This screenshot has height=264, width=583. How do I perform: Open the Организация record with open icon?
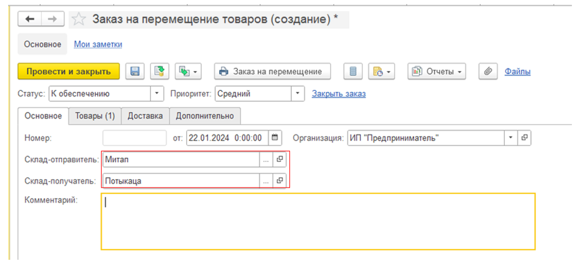(524, 138)
